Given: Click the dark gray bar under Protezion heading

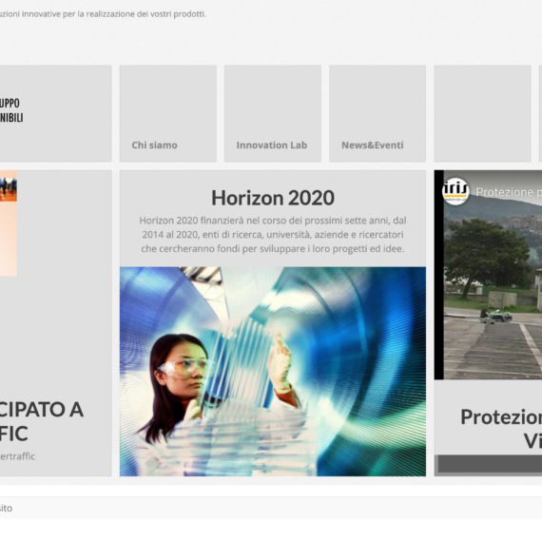Looking at the screenshot, I should [490, 463].
